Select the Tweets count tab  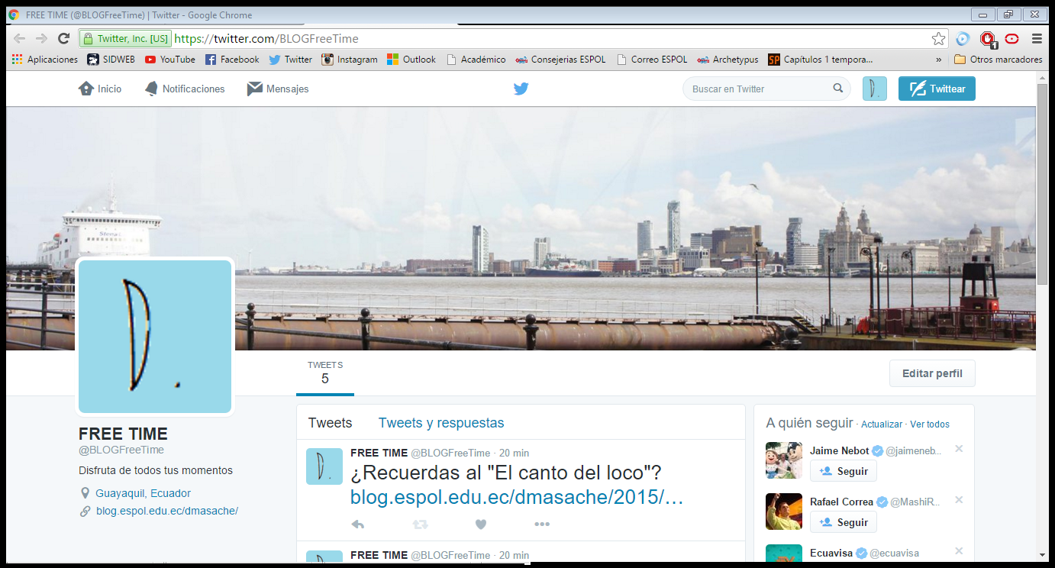tap(325, 373)
